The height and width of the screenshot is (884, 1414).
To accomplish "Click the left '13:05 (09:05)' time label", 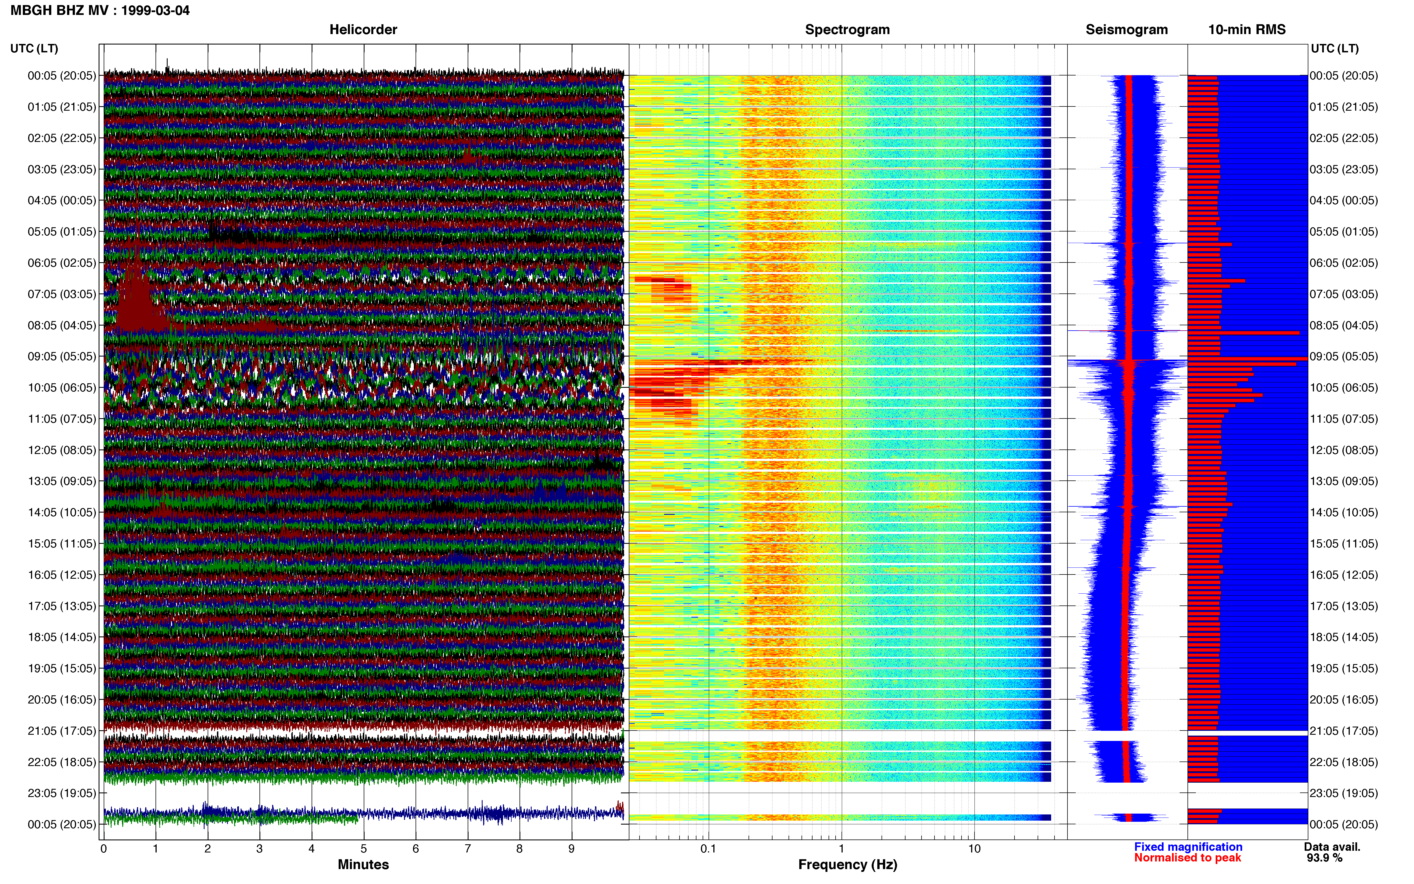I will point(61,481).
